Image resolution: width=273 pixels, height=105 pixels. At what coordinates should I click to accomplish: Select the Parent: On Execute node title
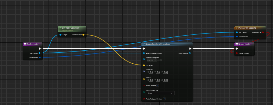click(x=247, y=28)
